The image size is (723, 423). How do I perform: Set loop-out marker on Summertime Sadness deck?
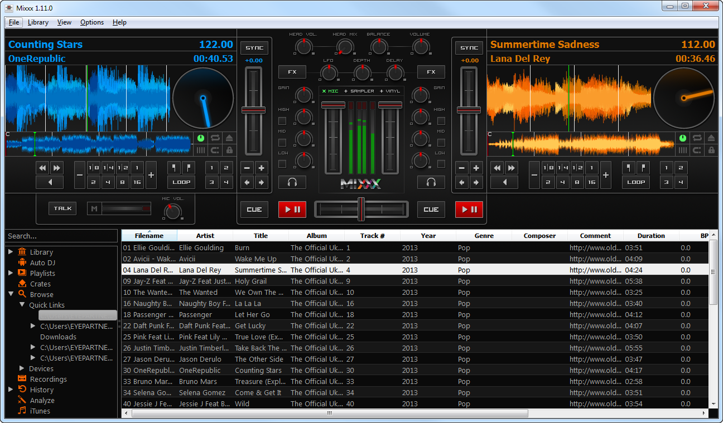643,168
